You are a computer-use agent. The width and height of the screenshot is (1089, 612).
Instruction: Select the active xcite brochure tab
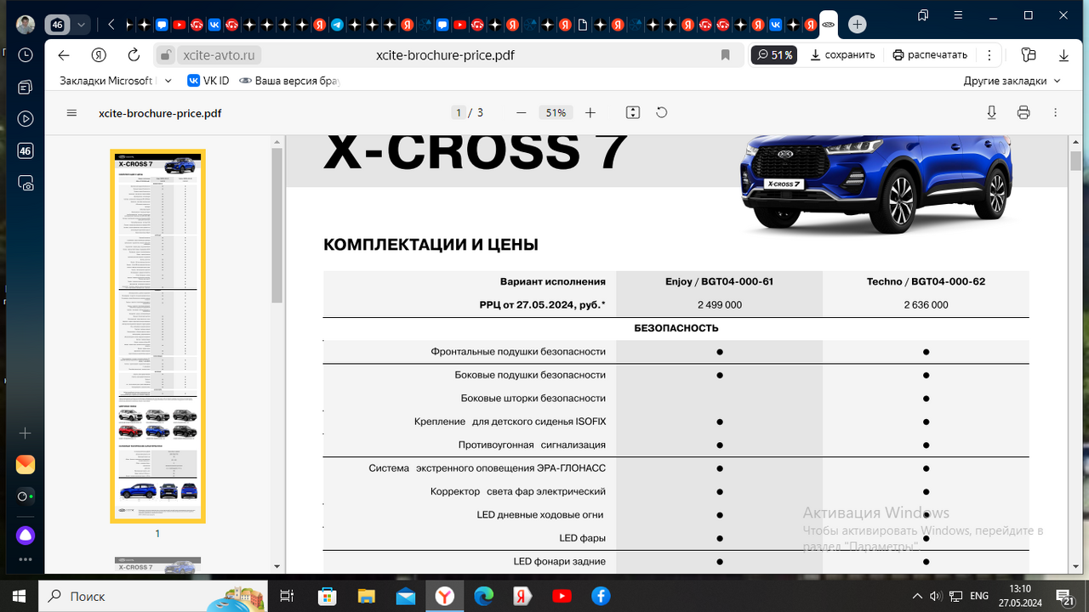coord(829,25)
